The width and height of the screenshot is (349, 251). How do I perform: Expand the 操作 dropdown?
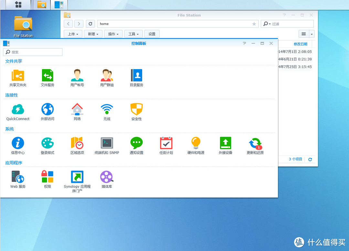(113, 34)
